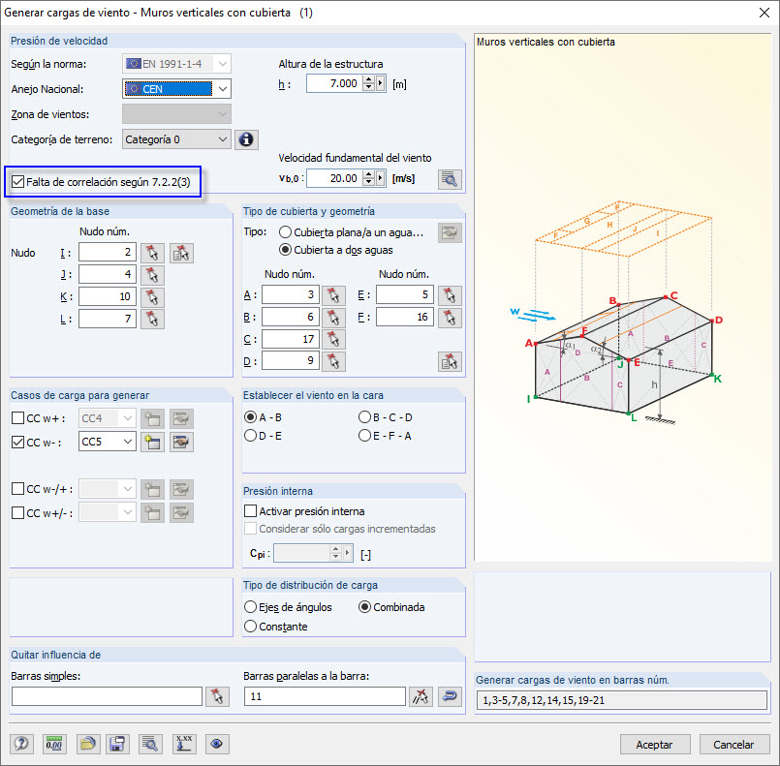
Task: Click the 0.00 units settings icon
Action: (x=54, y=744)
